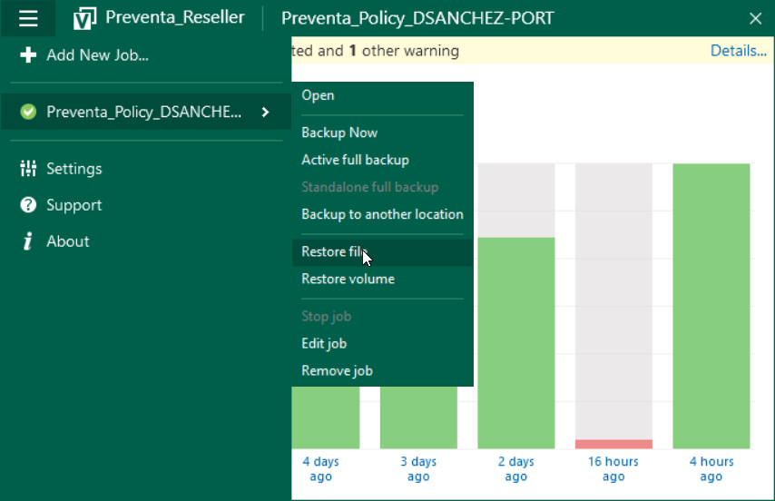Click the Veeam logo icon in title bar

click(84, 18)
